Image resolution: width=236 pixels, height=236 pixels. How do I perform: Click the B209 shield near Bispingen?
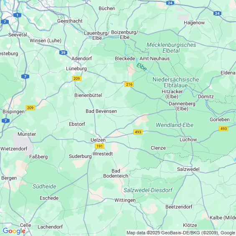(30, 108)
